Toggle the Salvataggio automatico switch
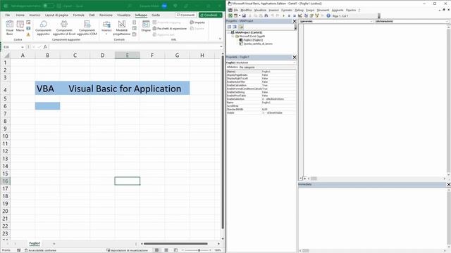Image resolution: width=451 pixels, height=253 pixels. (x=48, y=6)
